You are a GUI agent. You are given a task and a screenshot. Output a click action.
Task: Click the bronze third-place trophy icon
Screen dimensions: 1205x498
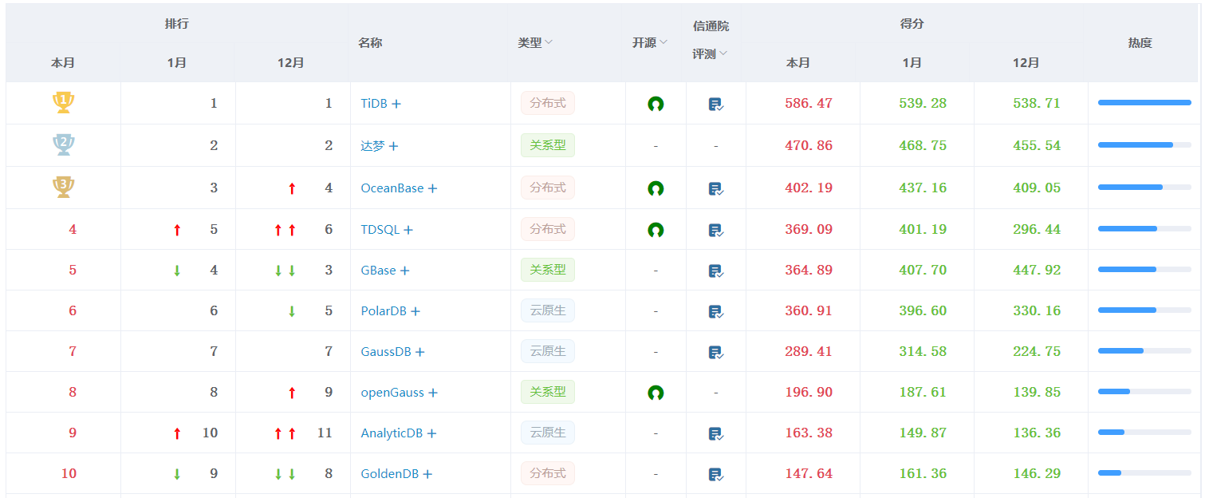[x=63, y=188]
